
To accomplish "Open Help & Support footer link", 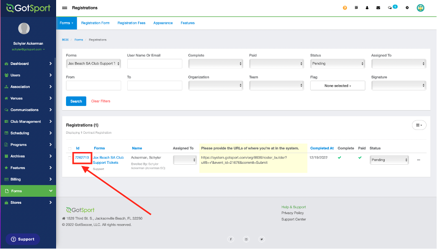I will point(294,207).
